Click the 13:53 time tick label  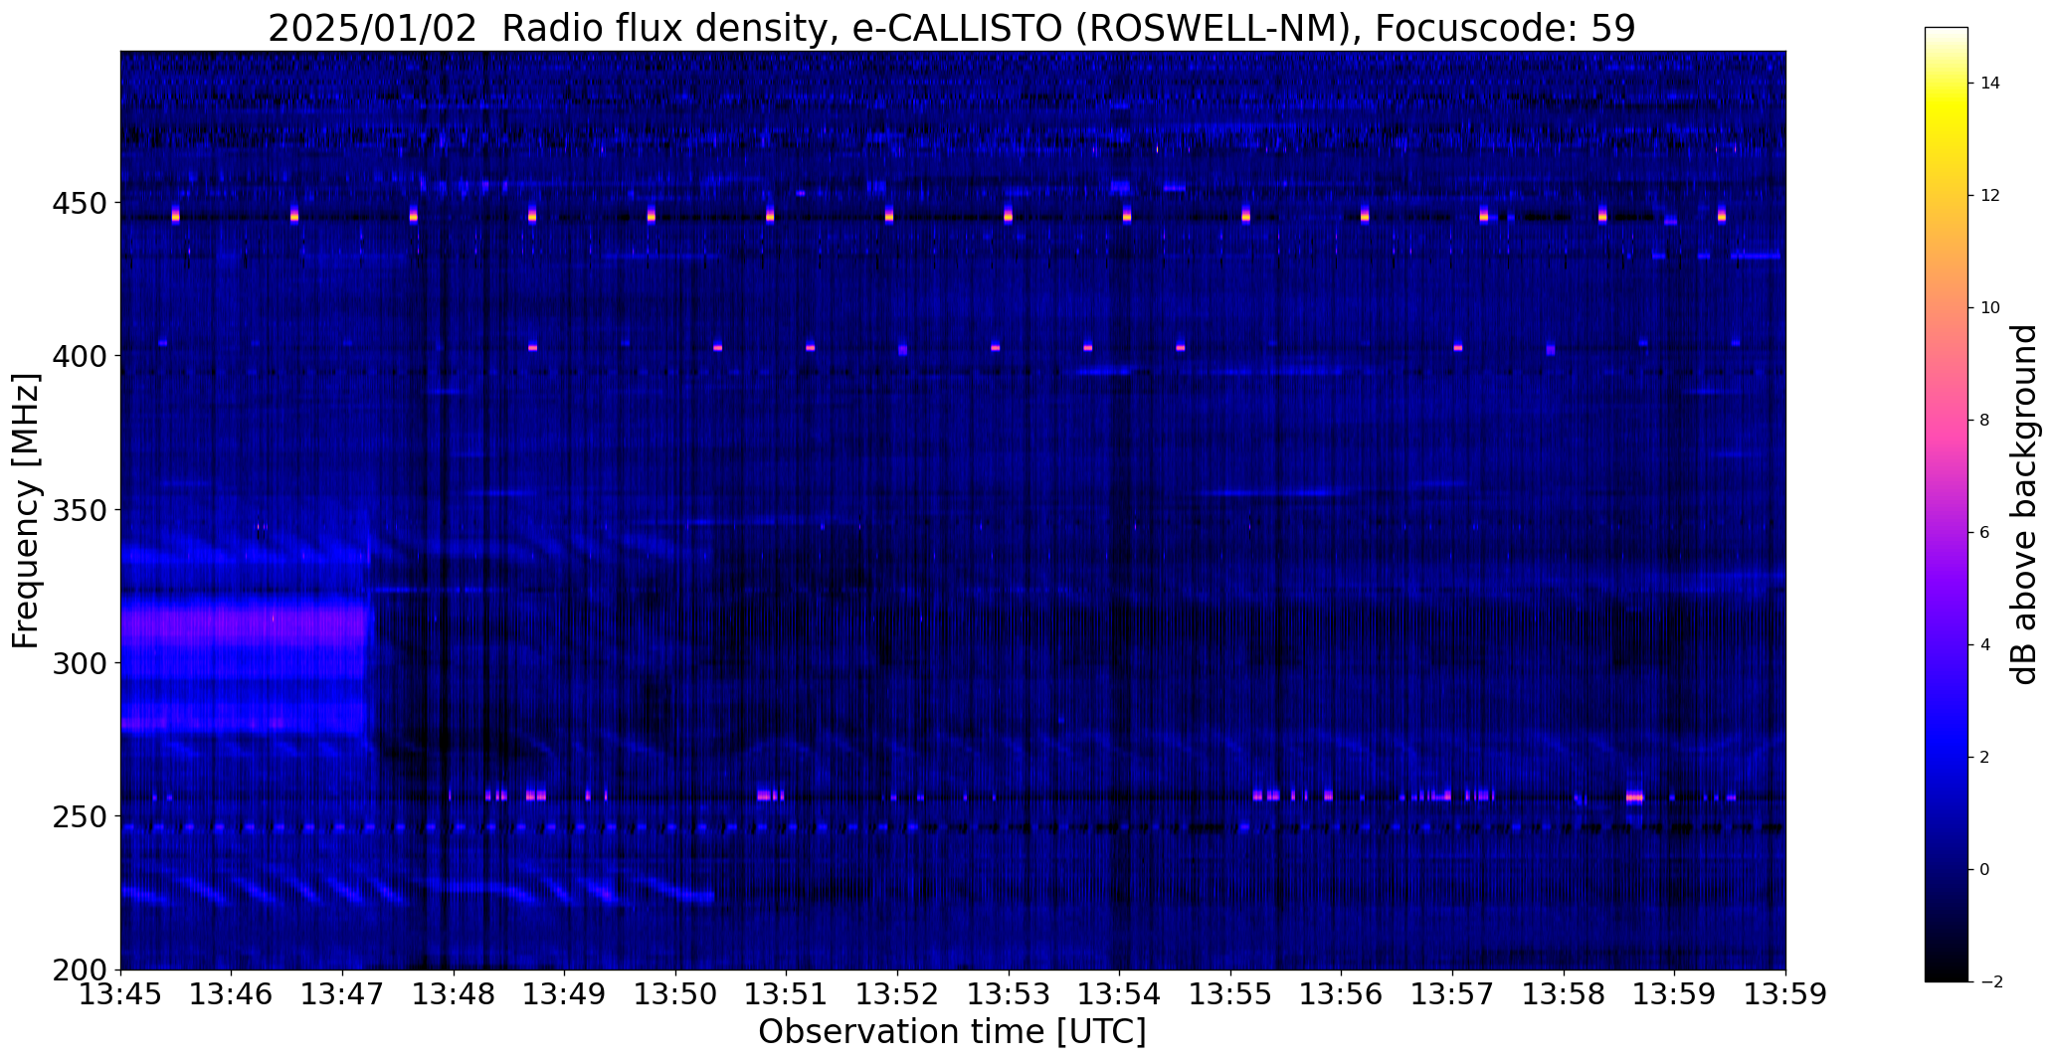coord(1009,994)
